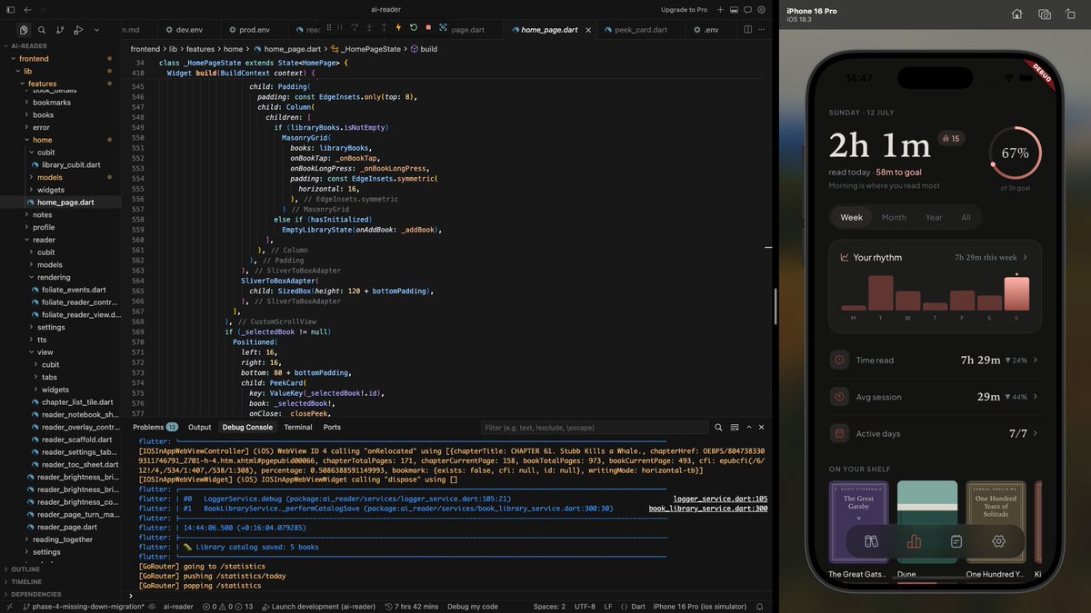1091x613 pixels.
Task: Open the Search view in sidebar
Action: [x=42, y=30]
